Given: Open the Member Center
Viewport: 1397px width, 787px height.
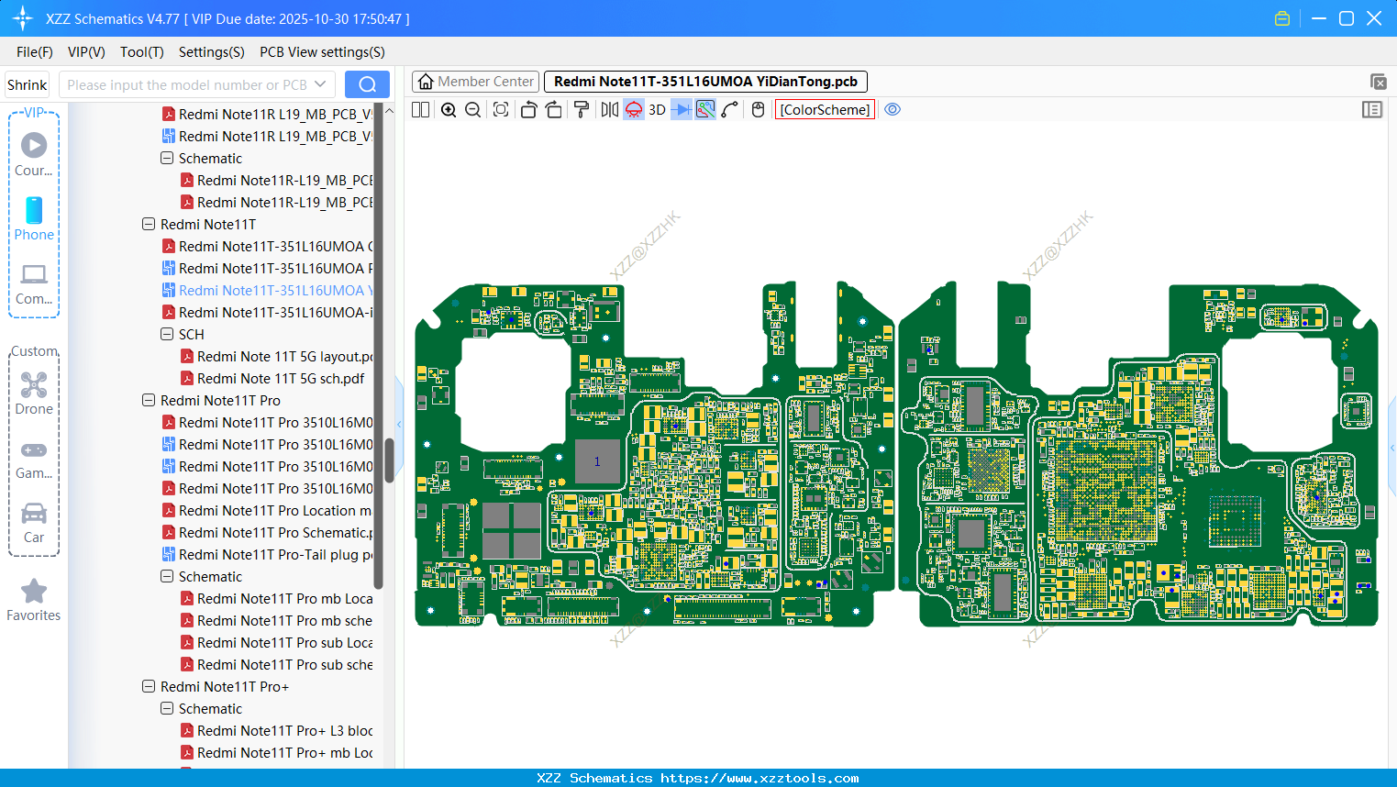Looking at the screenshot, I should point(474,81).
